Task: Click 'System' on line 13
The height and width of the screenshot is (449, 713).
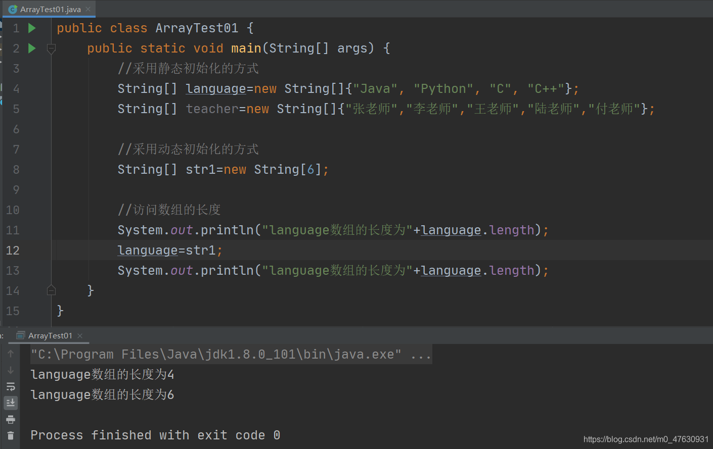Action: click(140, 271)
